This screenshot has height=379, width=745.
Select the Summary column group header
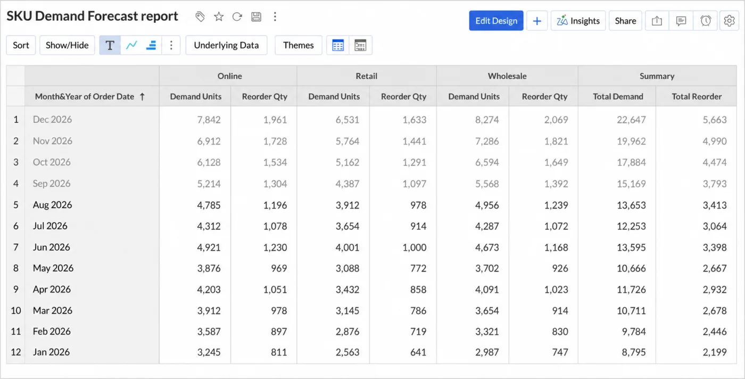657,76
